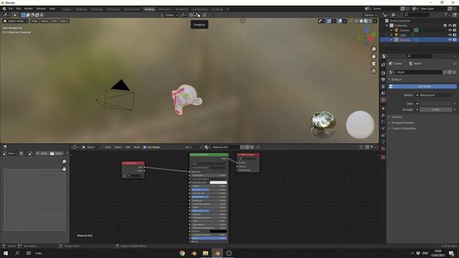Screen dimensions: 459x258
Task: Toggle Light visibility eye in outliner
Action: (x=450, y=35)
